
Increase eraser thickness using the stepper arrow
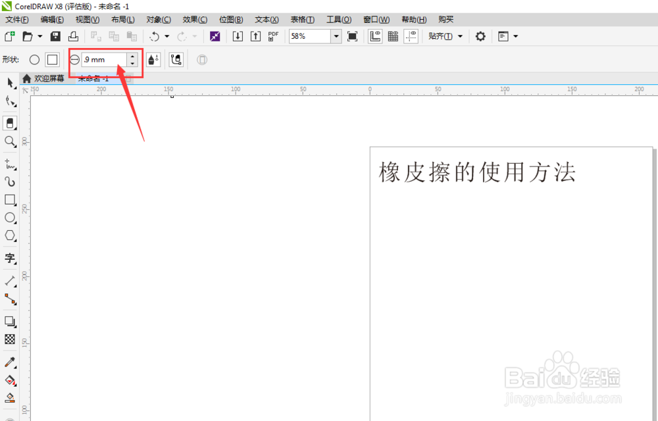click(x=132, y=56)
